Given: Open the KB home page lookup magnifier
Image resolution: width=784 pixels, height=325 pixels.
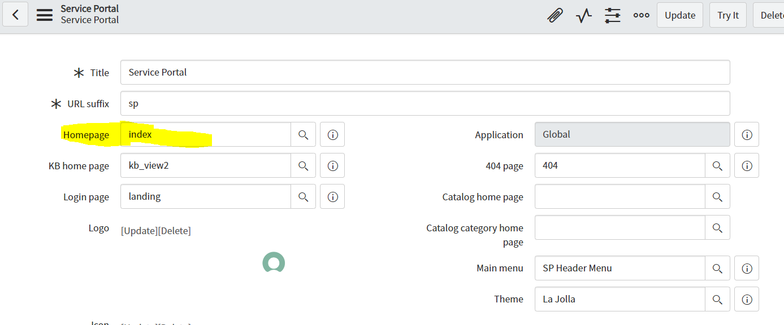Looking at the screenshot, I should 304,165.
